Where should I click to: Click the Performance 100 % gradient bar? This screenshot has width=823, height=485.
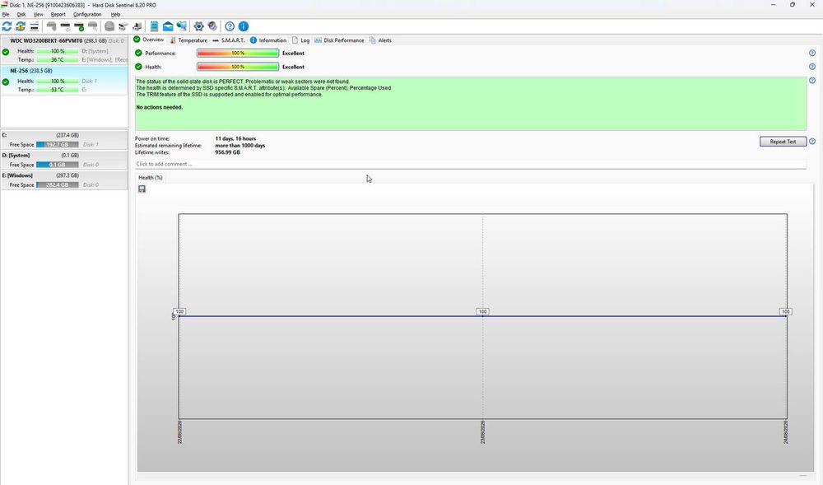point(238,53)
